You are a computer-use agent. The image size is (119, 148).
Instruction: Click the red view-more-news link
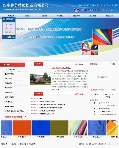(79, 94)
